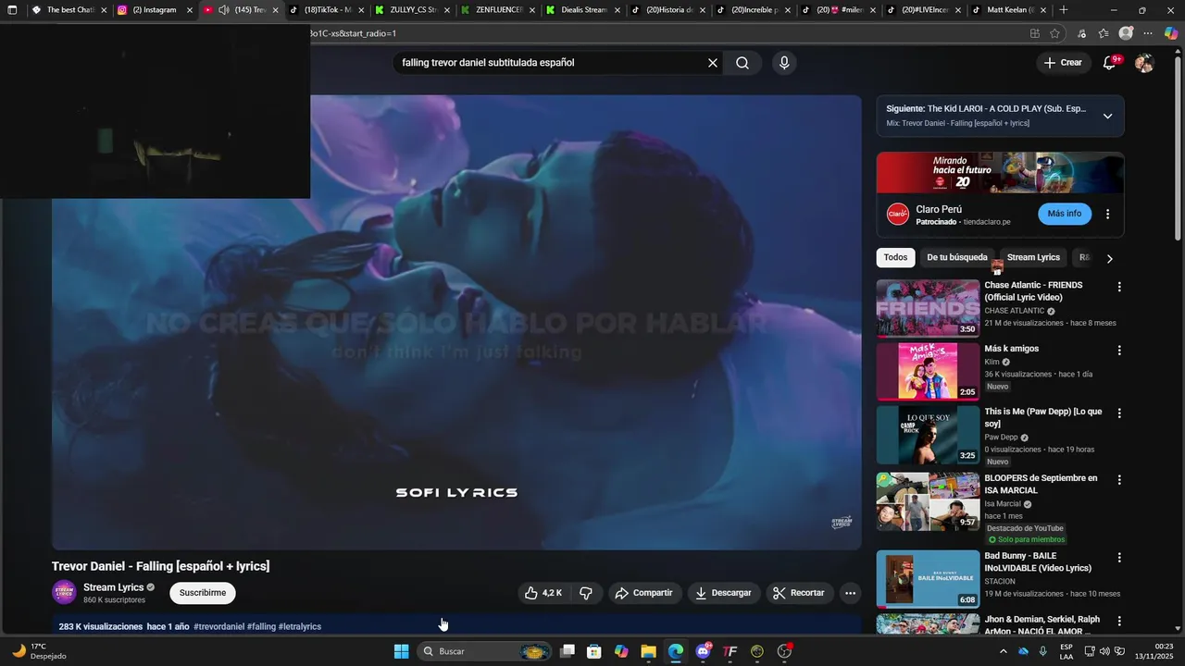
Task: Click inside the YouTube search field
Action: pos(551,63)
